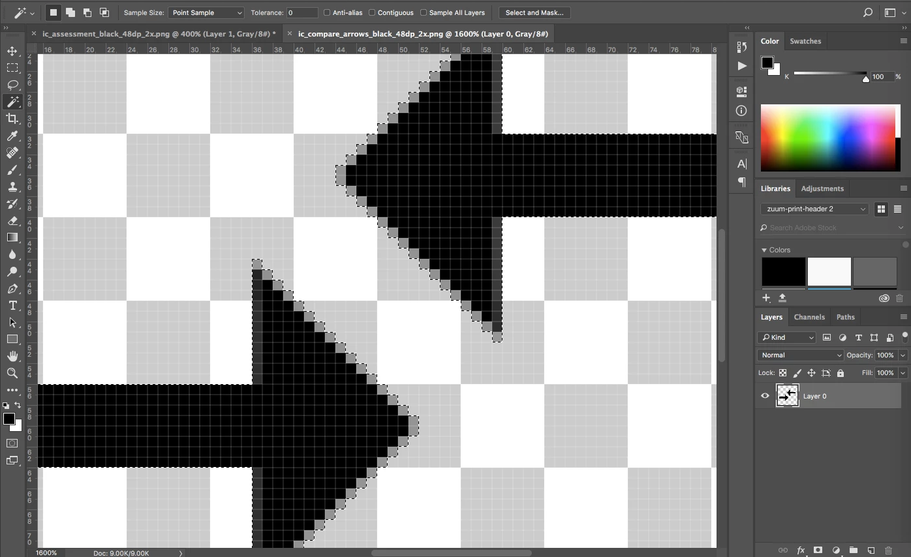Select the white library color swatch
The image size is (911, 557).
(829, 271)
